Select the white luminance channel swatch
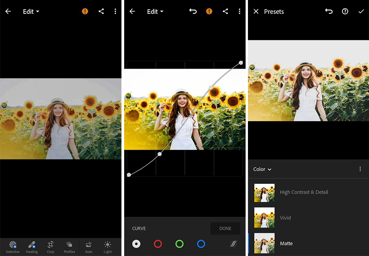 pyautogui.click(x=136, y=244)
